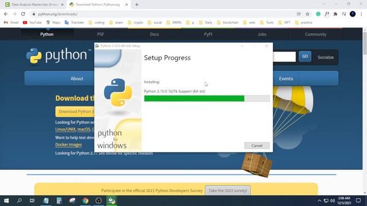Screen dimensions: 367x206
Task: Click the browser forward arrow
Action: [x=14, y=14]
